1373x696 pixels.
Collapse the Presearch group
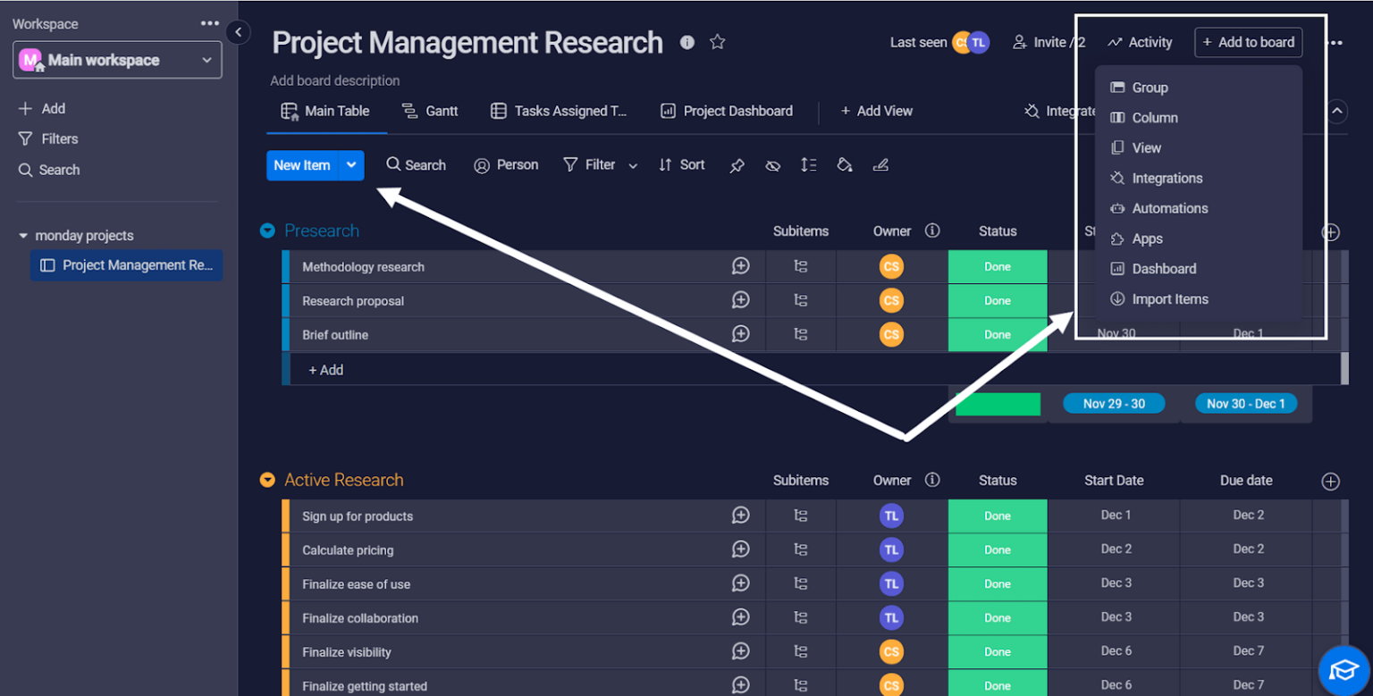click(267, 230)
